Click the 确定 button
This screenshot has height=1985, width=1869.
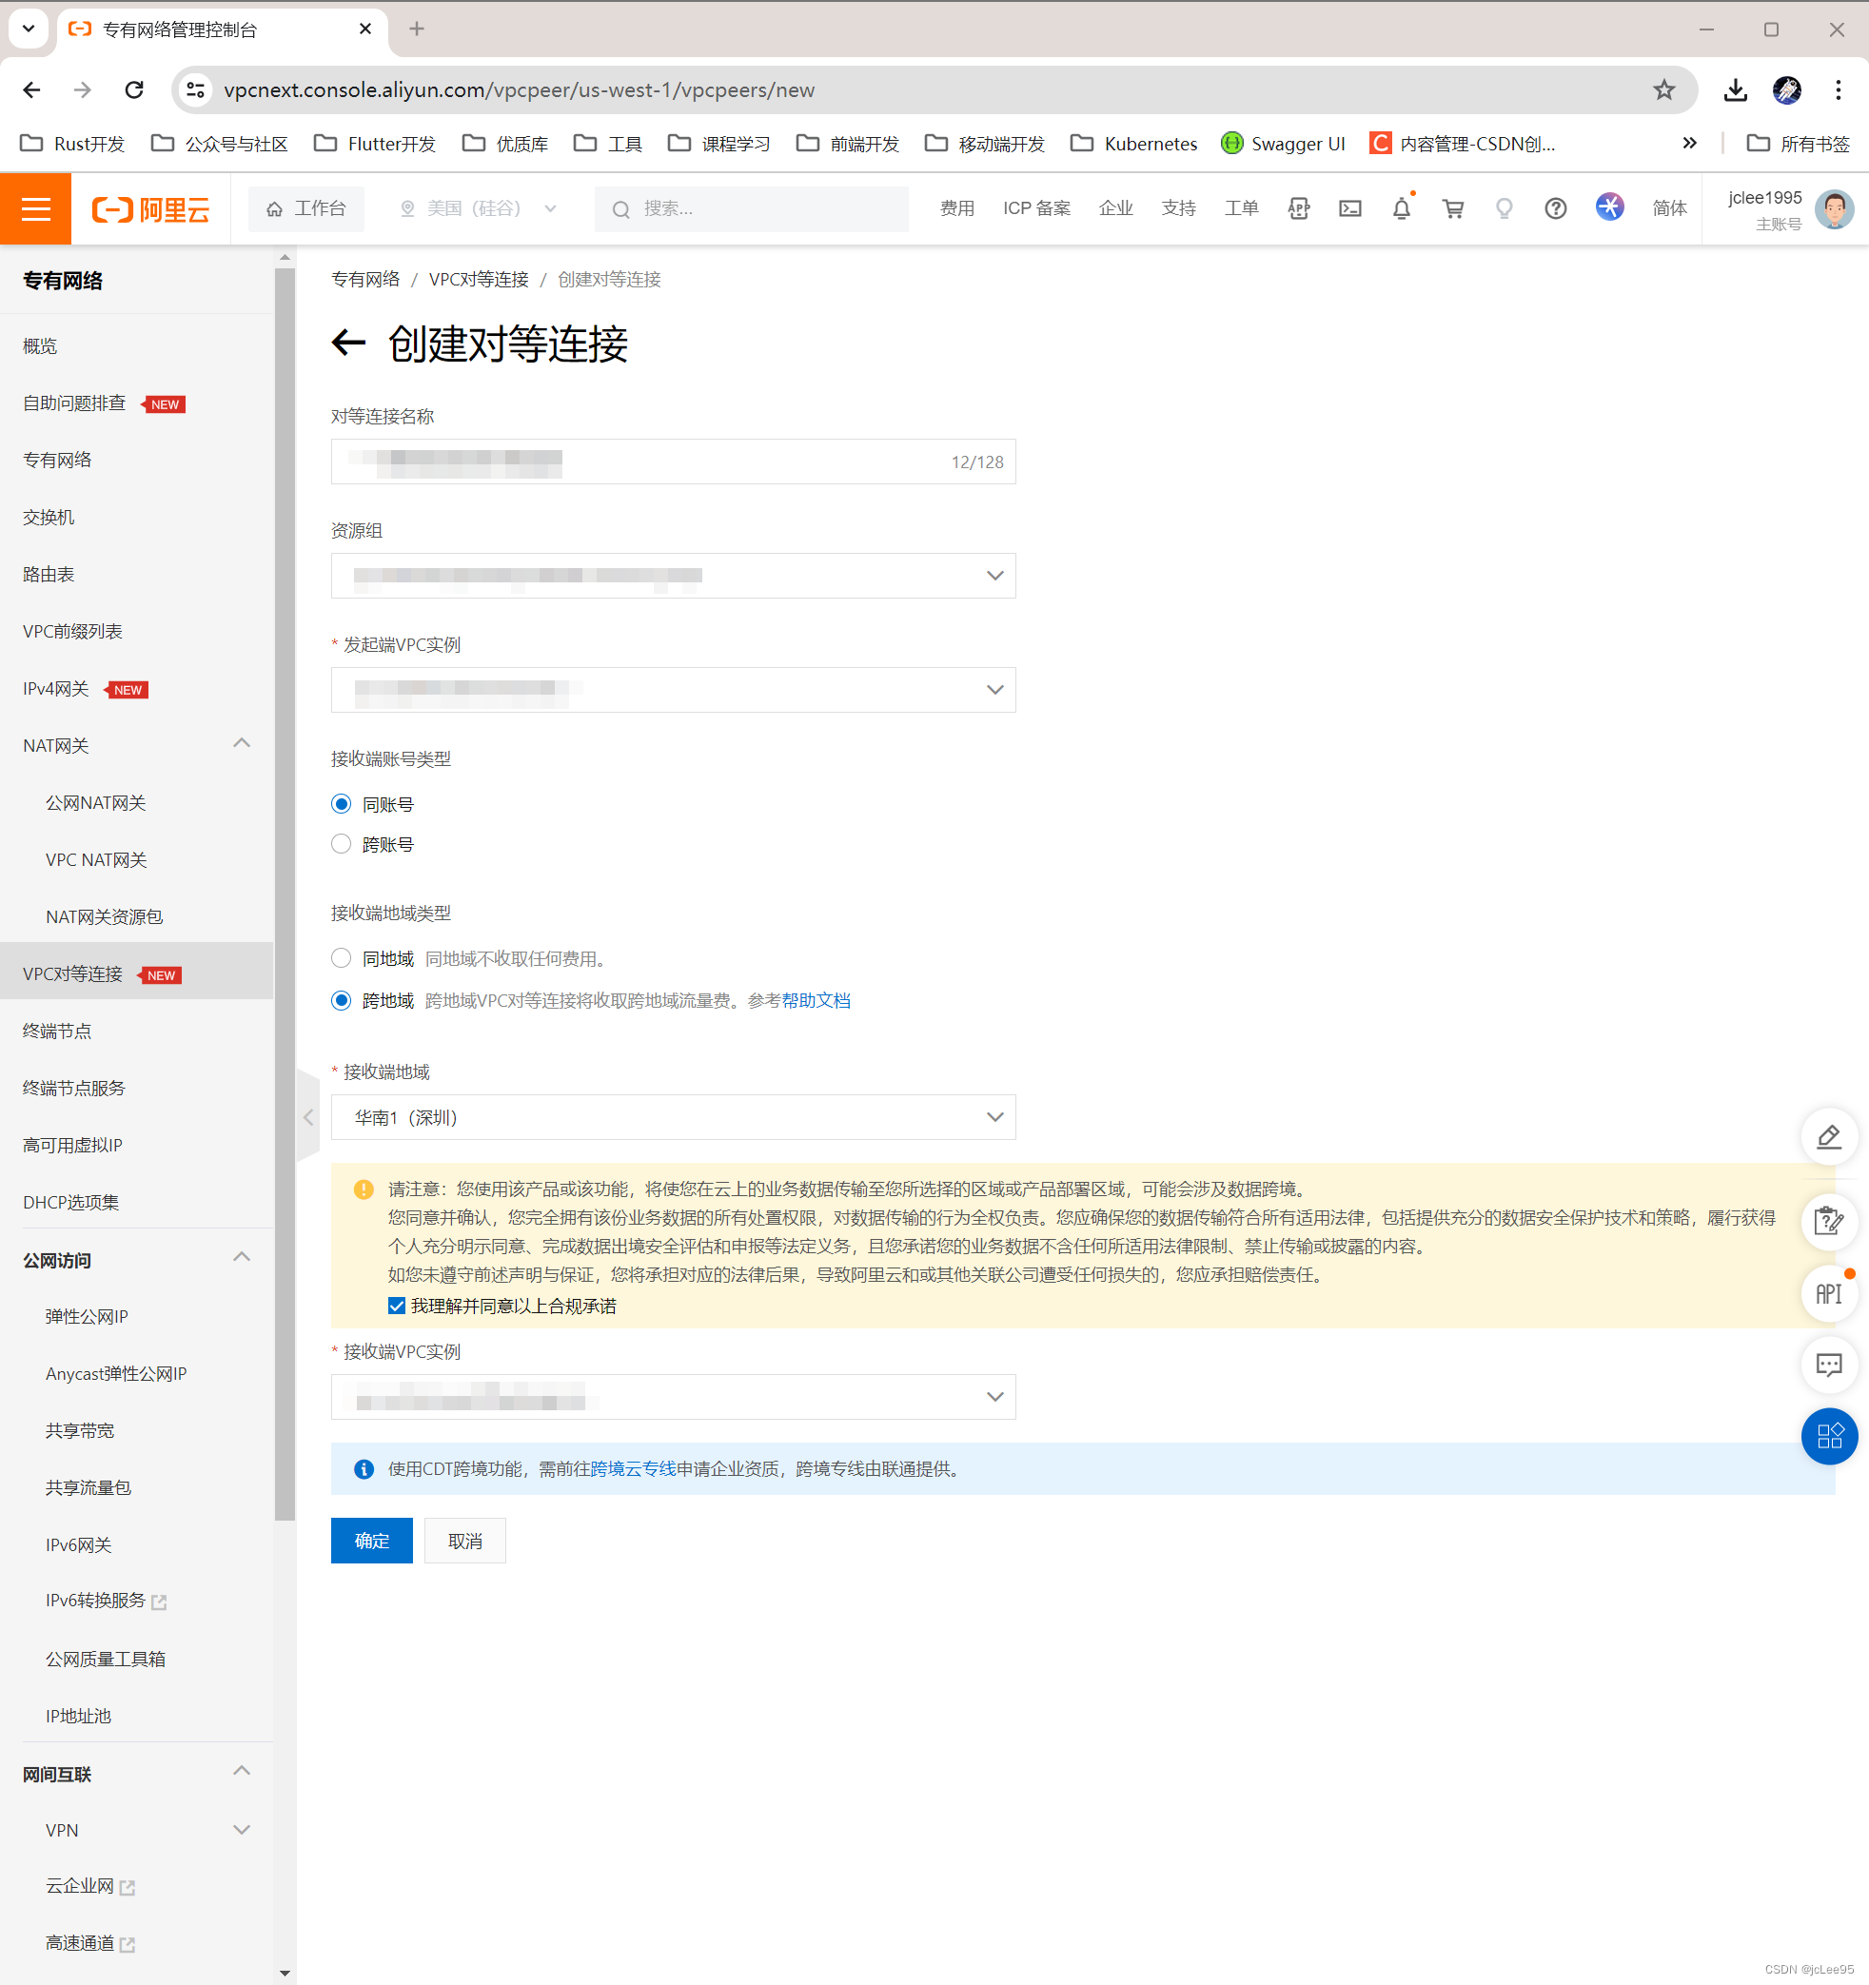[371, 1541]
